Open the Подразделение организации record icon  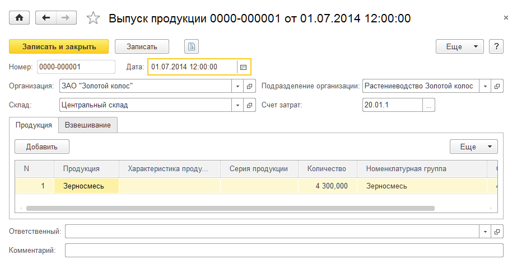497,86
